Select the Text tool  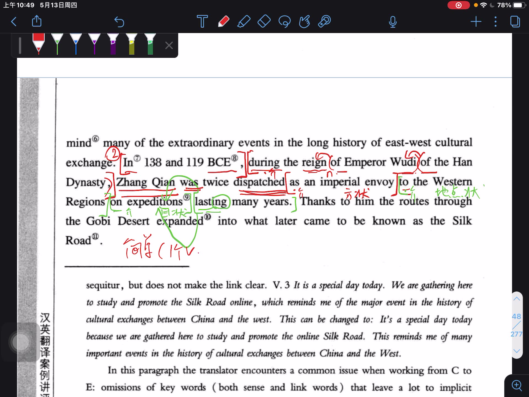tap(202, 22)
